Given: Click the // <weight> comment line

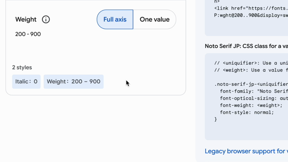Looking at the screenshot, I should pyautogui.click(x=251, y=70).
